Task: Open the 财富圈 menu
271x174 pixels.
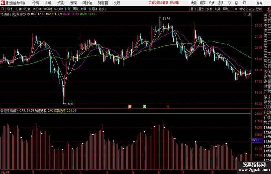Action: 103,3
